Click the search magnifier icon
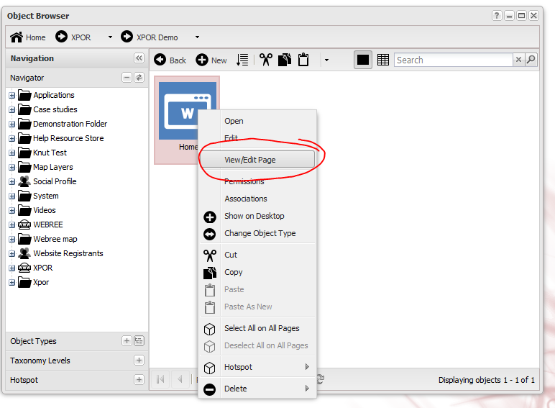This screenshot has width=555, height=408. click(x=531, y=60)
